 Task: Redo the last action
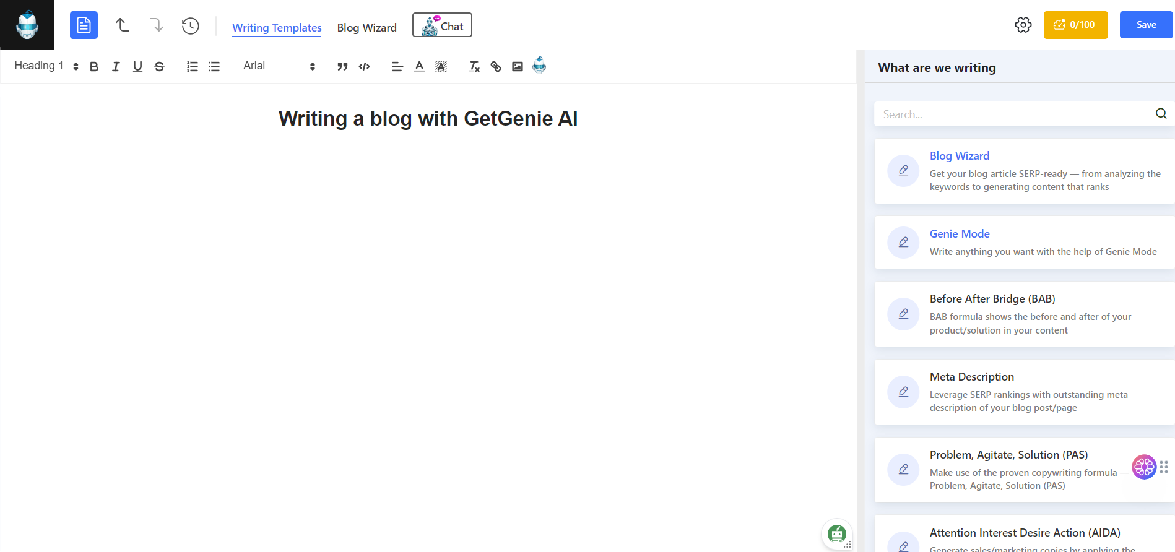click(x=157, y=25)
